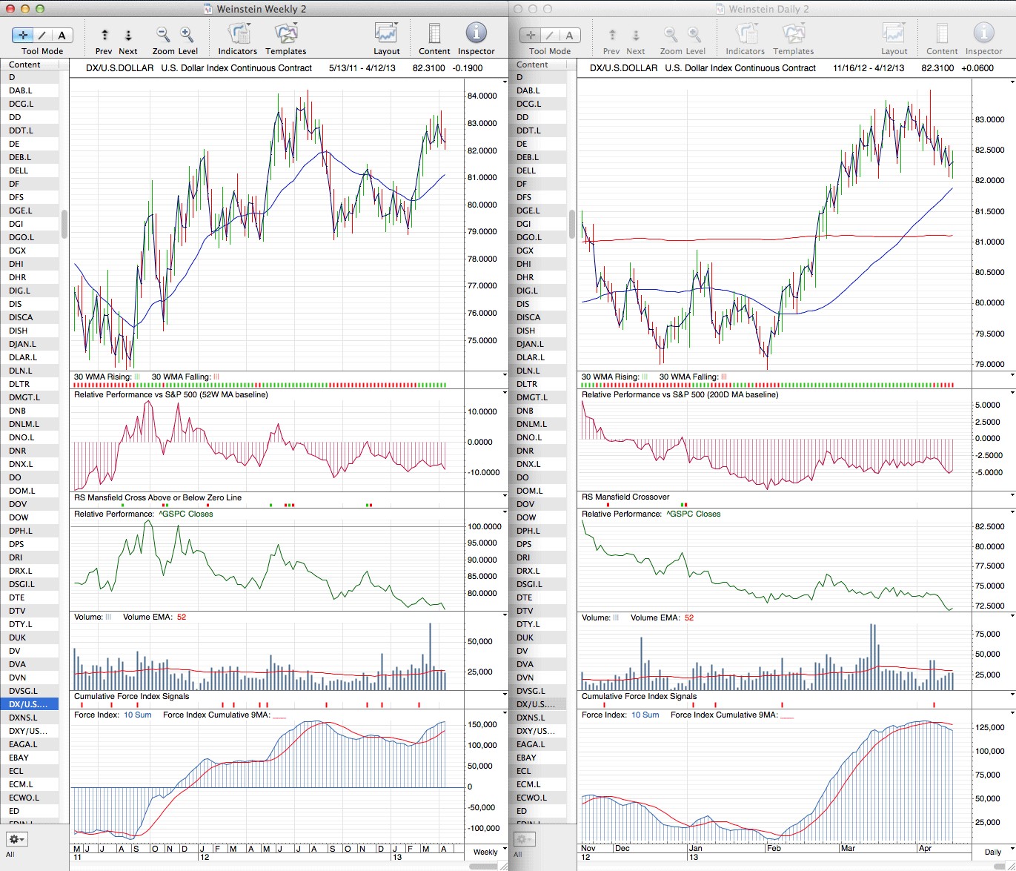Viewport: 1016px width, 871px height.
Task: Toggle Content list icon in Weekly toolbar
Action: (434, 35)
